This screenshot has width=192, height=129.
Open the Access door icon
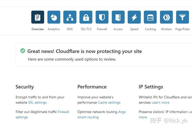point(118,17)
